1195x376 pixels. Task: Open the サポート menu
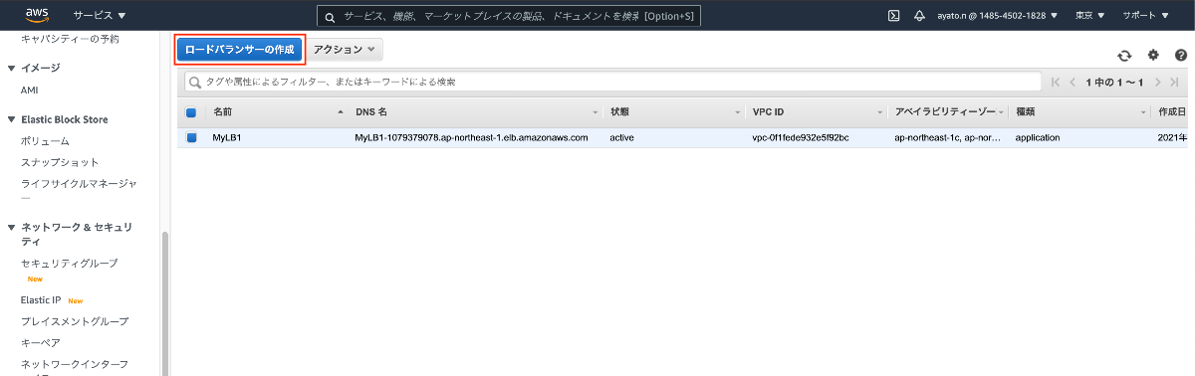(x=1145, y=16)
